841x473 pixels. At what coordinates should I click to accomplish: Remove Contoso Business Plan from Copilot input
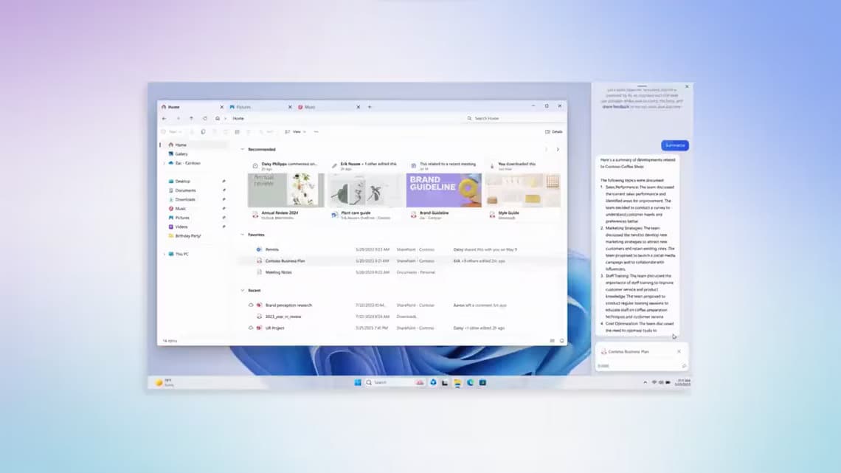coord(679,351)
